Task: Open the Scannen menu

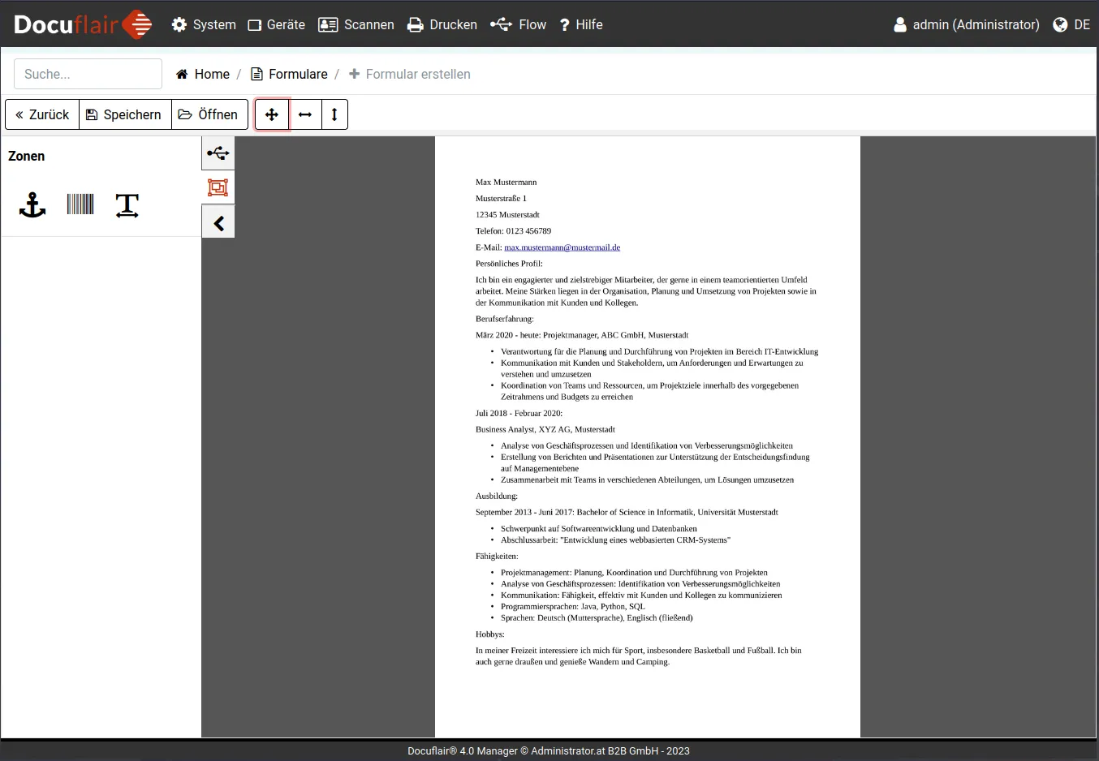Action: (x=356, y=24)
